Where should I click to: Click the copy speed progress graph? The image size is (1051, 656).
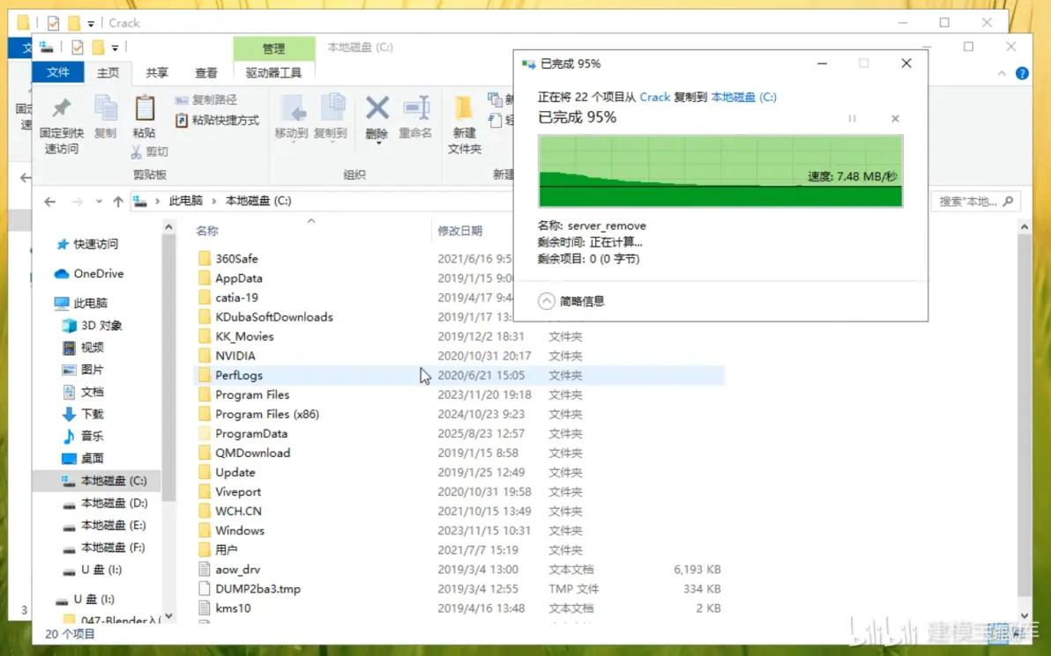[x=720, y=172]
